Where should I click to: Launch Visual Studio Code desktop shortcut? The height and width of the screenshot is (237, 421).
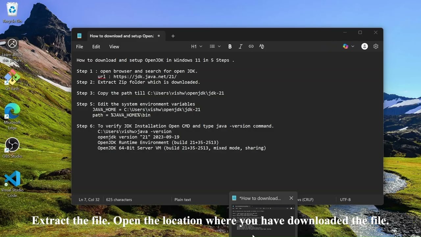[x=12, y=184]
